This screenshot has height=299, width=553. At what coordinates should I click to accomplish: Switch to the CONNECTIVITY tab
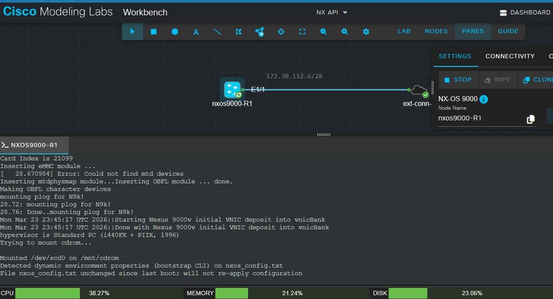(510, 56)
